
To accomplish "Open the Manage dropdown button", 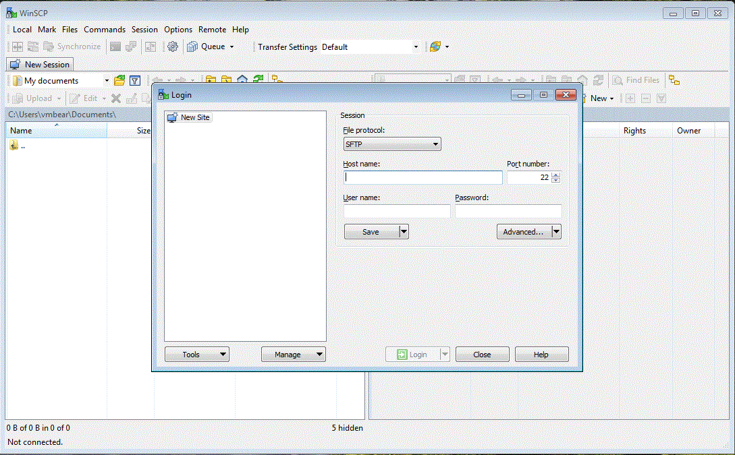I will pos(294,355).
